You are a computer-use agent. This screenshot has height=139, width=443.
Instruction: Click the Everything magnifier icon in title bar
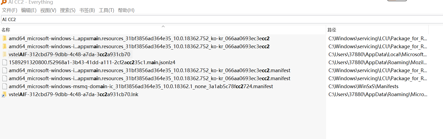click(4, 2)
